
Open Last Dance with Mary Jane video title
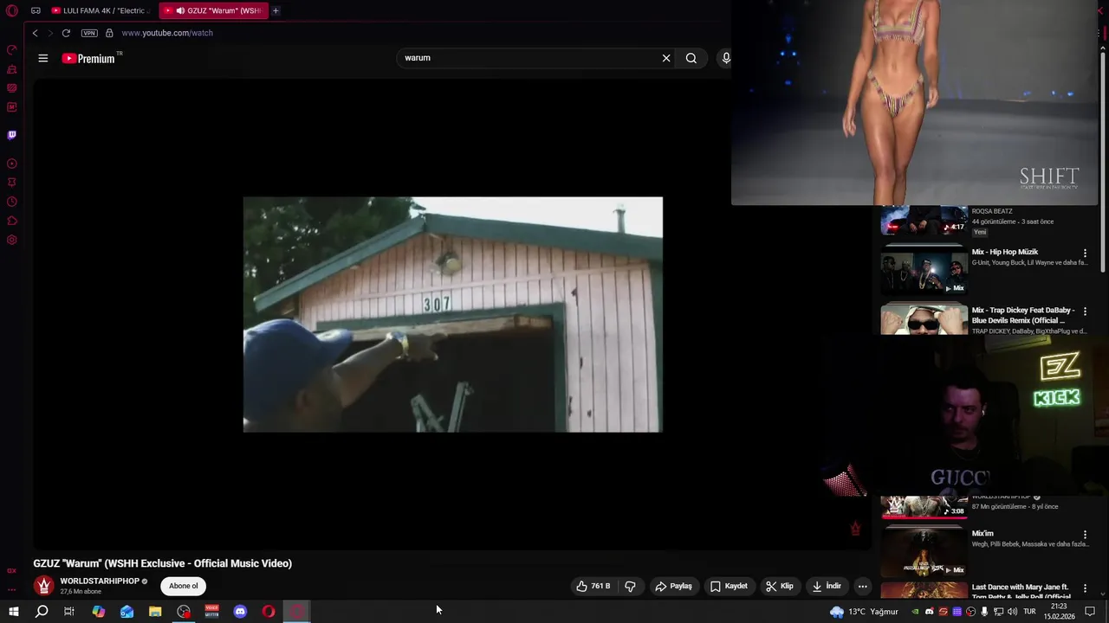(x=1021, y=592)
